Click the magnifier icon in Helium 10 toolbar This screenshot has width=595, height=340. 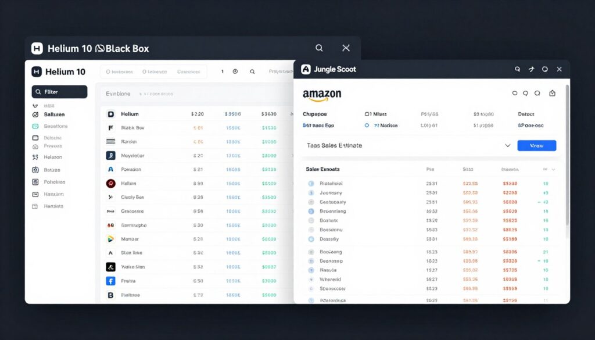pos(252,72)
